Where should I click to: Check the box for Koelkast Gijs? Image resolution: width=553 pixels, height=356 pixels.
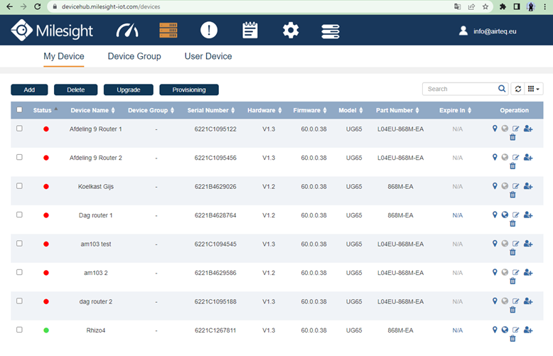click(x=19, y=185)
